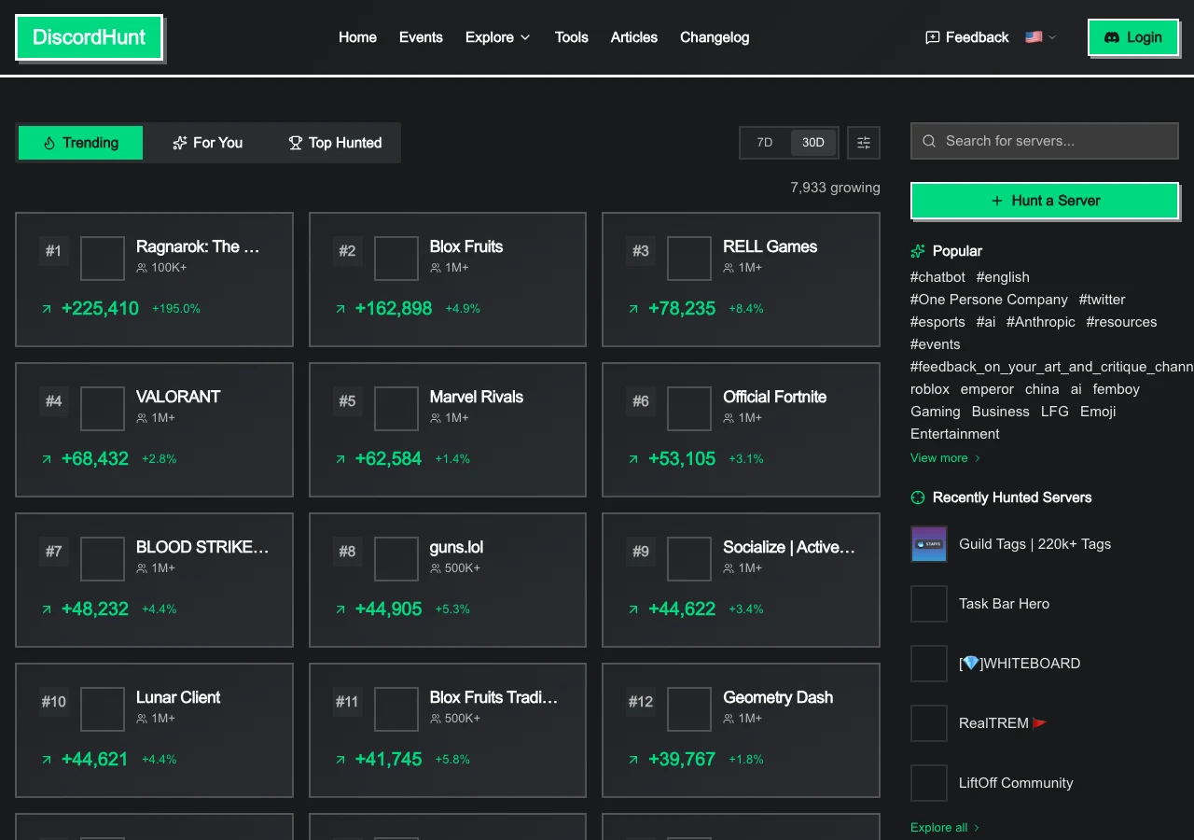The height and width of the screenshot is (840, 1194).
Task: Expand the Explore dropdown menu
Action: click(498, 37)
